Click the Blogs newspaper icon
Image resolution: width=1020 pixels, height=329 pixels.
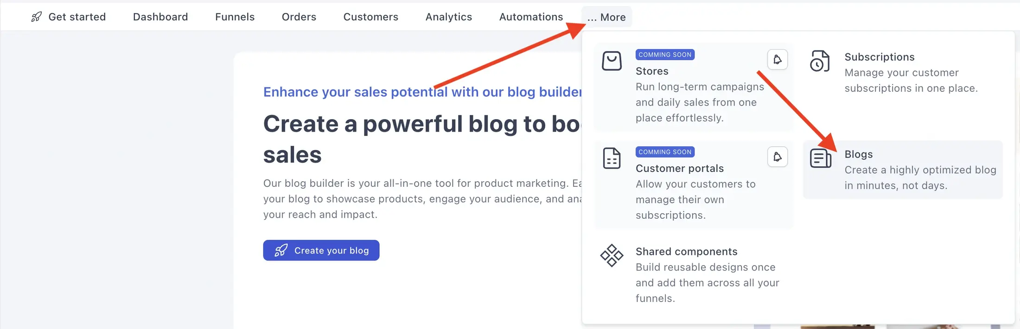(x=821, y=158)
